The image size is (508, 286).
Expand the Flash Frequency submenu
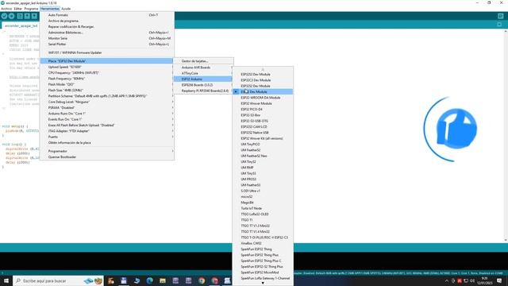click(x=107, y=79)
